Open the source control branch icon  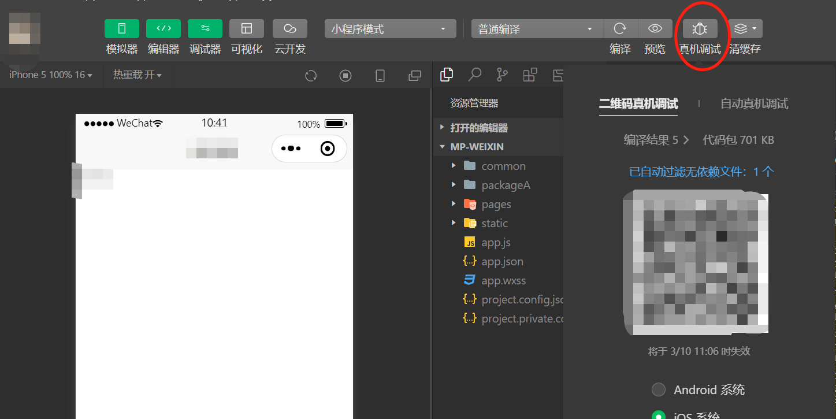[x=502, y=75]
